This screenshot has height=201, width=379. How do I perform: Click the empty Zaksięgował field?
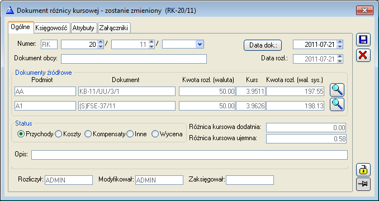pyautogui.click(x=250, y=180)
